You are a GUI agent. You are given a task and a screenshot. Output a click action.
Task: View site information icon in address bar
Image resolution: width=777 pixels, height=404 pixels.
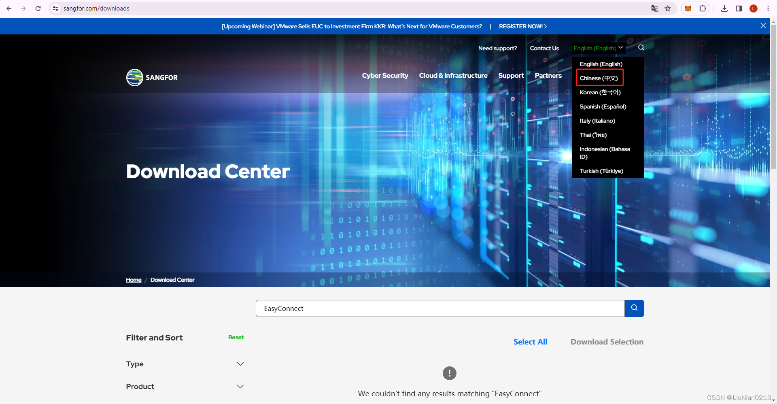(x=55, y=9)
